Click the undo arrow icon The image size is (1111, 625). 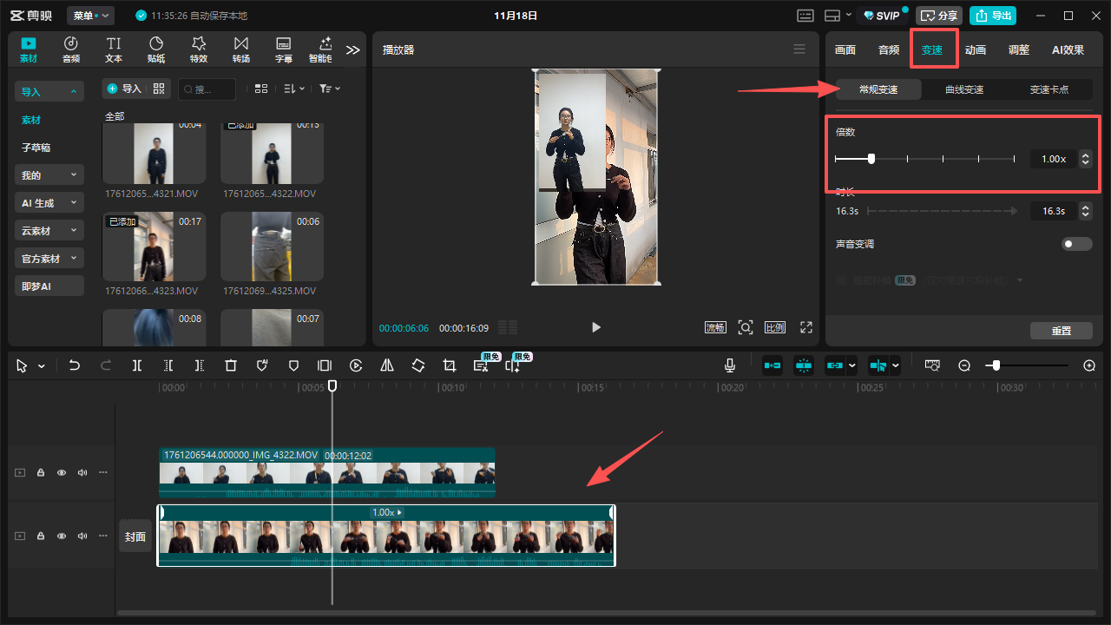point(75,365)
